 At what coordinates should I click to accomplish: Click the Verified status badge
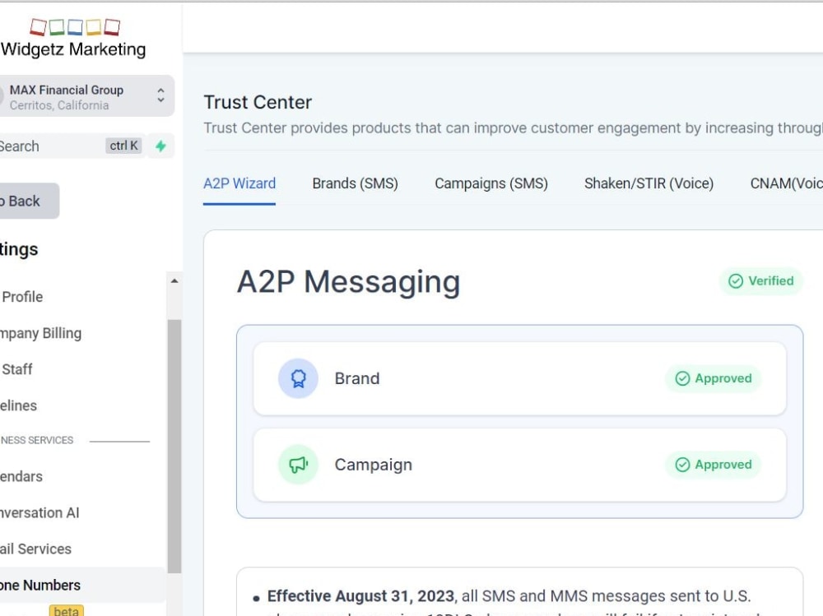(x=761, y=281)
